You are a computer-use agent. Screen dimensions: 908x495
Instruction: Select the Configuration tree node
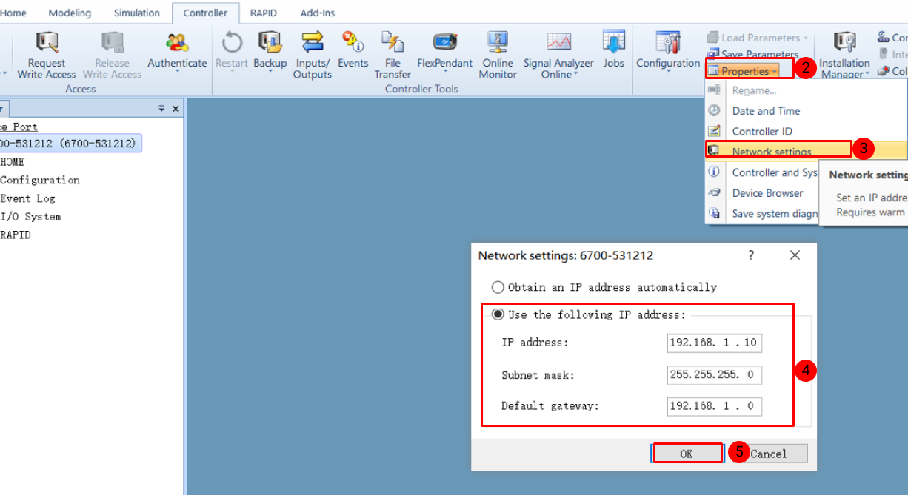pos(40,180)
